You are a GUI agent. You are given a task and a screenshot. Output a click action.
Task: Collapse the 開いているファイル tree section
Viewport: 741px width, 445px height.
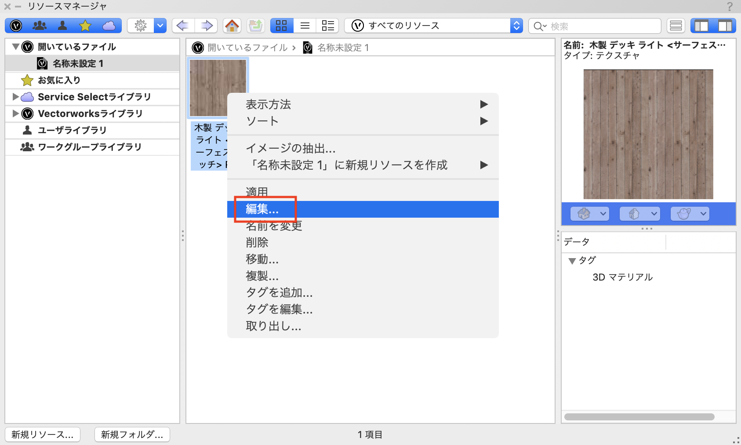[x=15, y=46]
